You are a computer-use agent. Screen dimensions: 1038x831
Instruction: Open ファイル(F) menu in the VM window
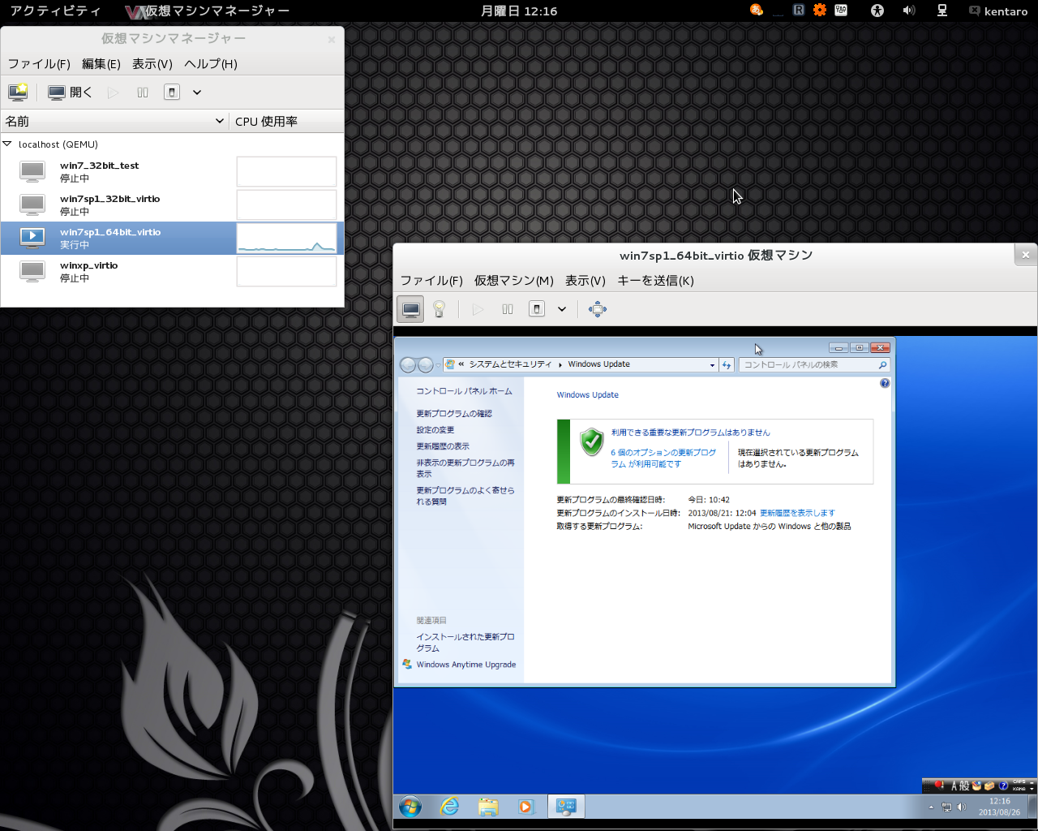431,280
